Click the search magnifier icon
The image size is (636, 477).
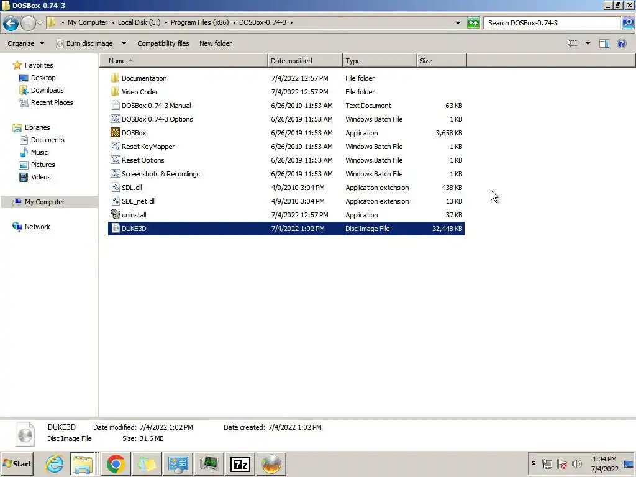[627, 23]
